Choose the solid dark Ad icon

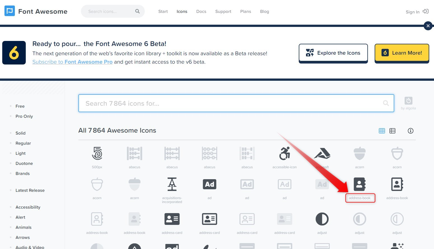click(x=209, y=184)
